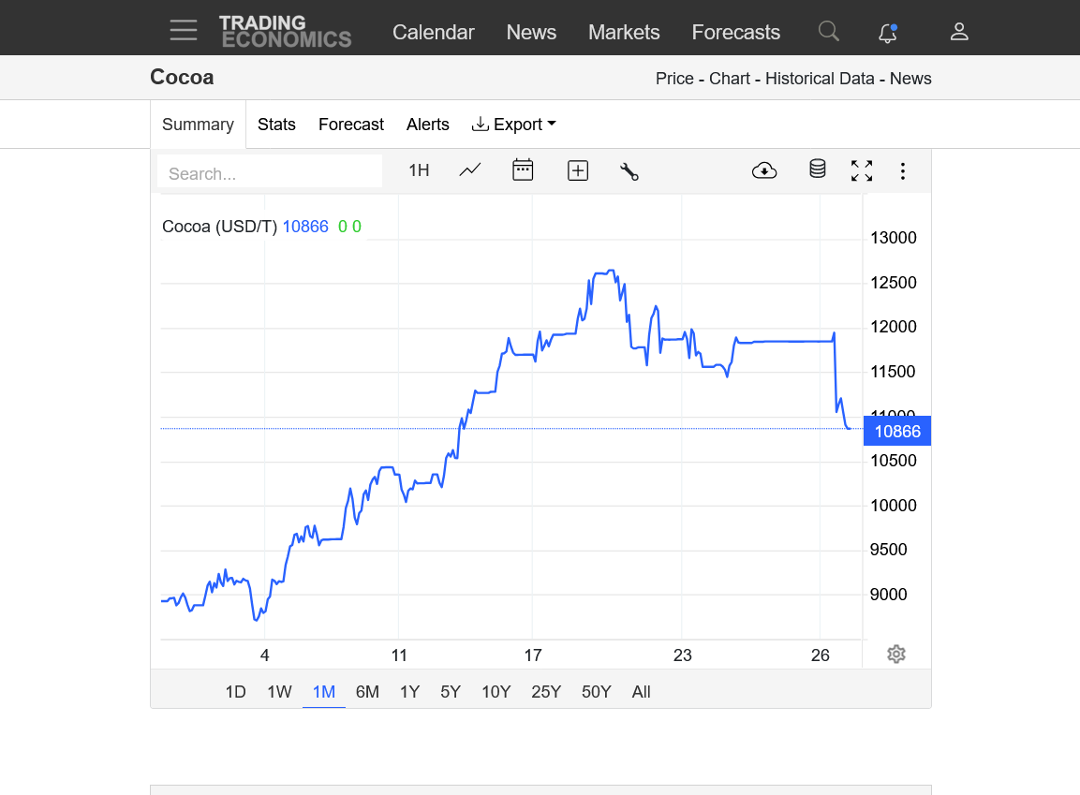This screenshot has width=1080, height=795.
Task: Switch to the Forecast tab
Action: pyautogui.click(x=351, y=125)
